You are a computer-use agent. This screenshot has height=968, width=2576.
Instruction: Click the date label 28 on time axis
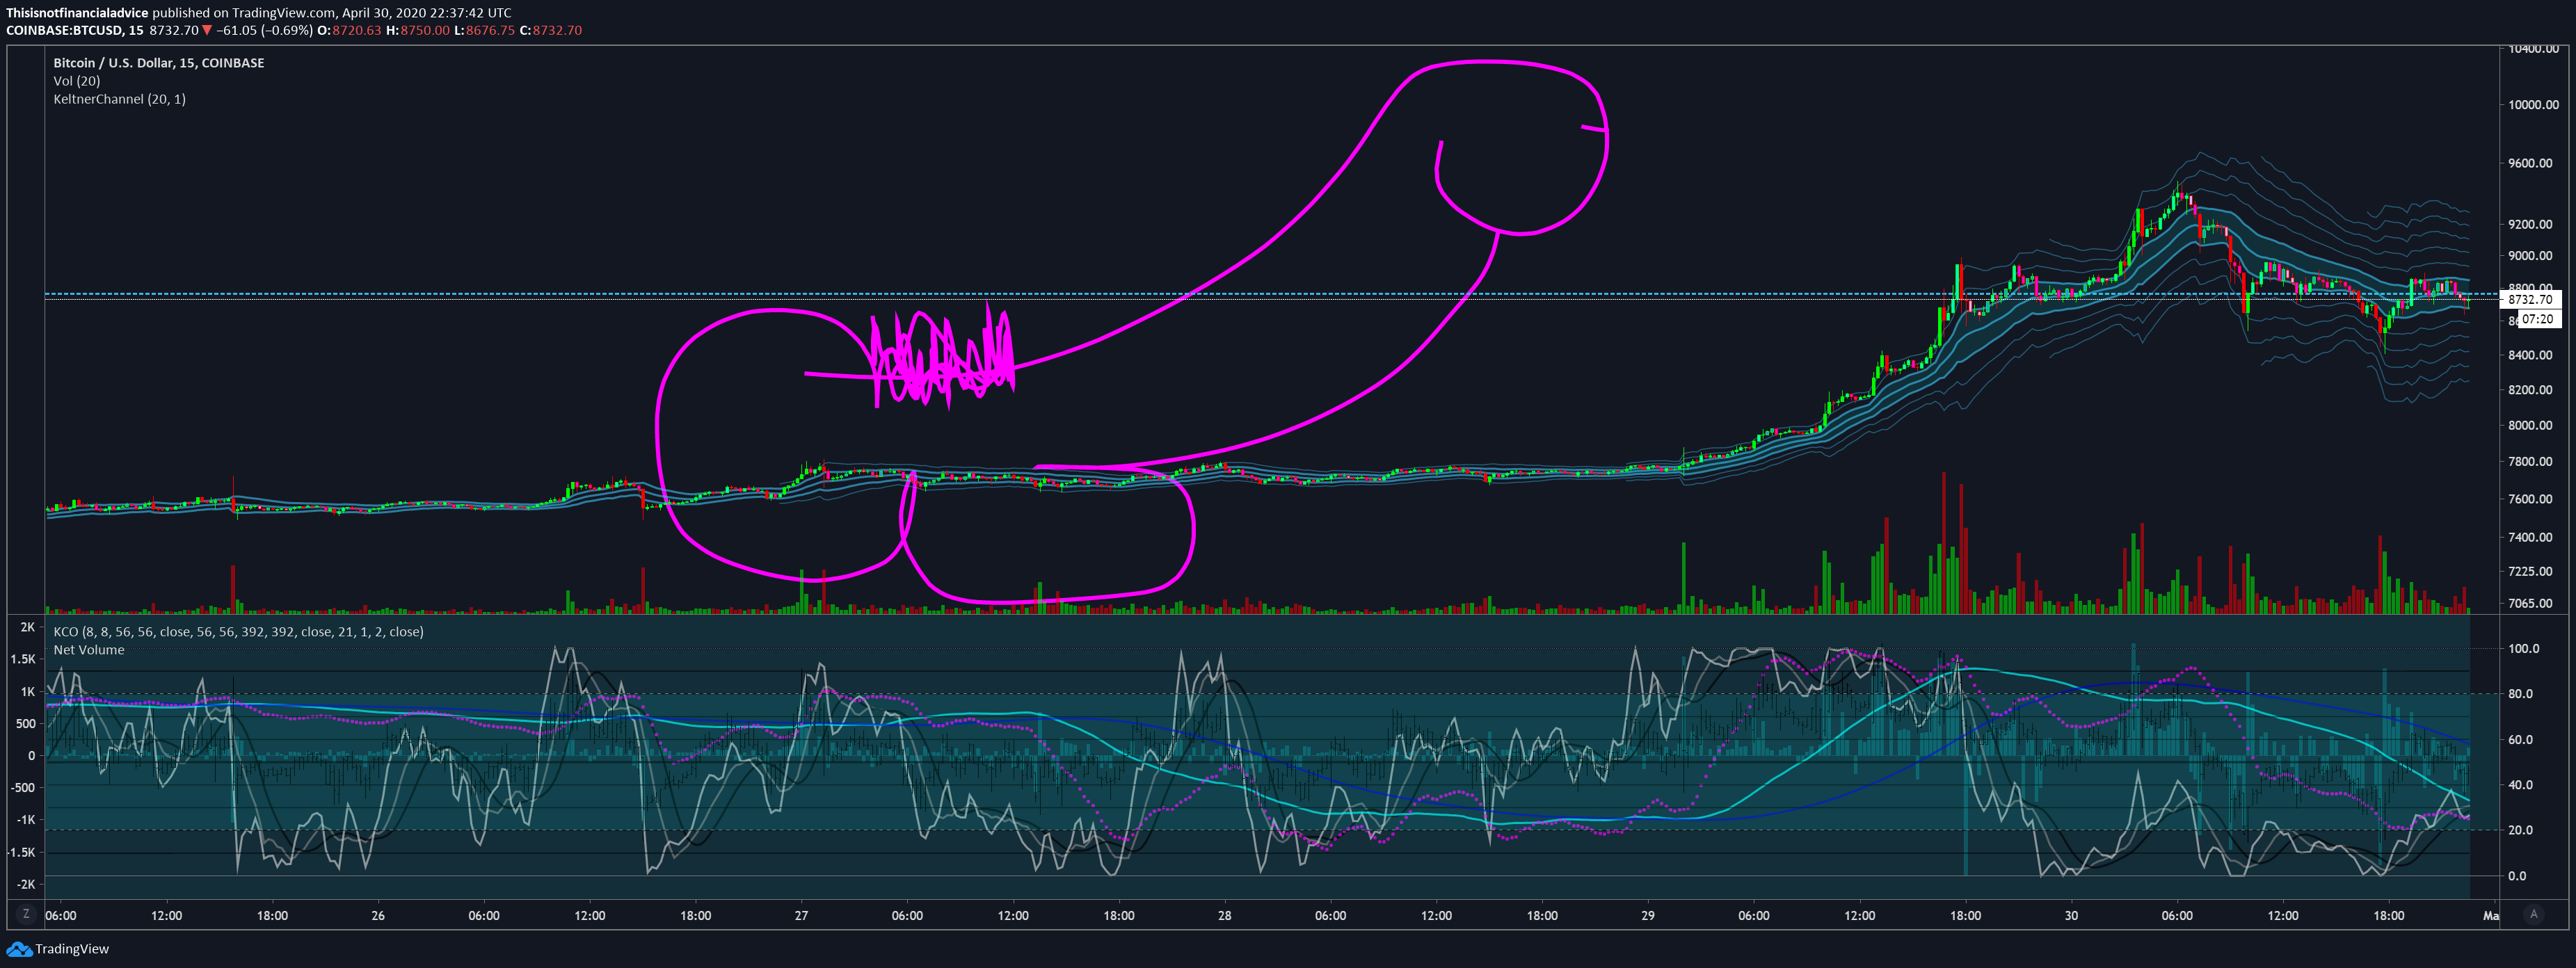click(1224, 915)
